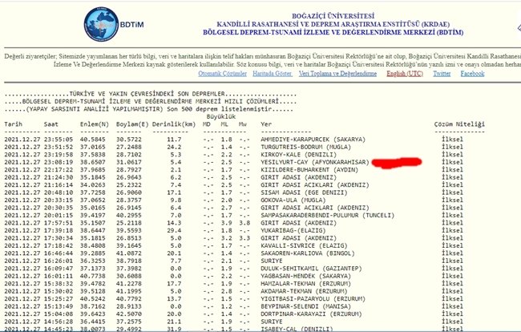Select AHMEDIYE-KARAPURCEK (SAKARYA) location text
The width and height of the screenshot is (521, 332).
[313, 140]
